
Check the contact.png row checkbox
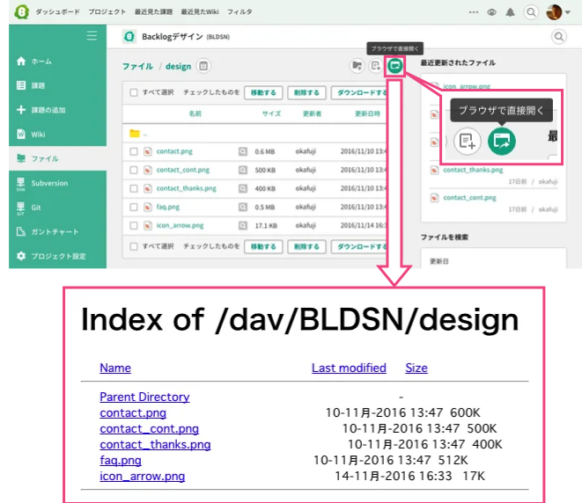pos(134,151)
